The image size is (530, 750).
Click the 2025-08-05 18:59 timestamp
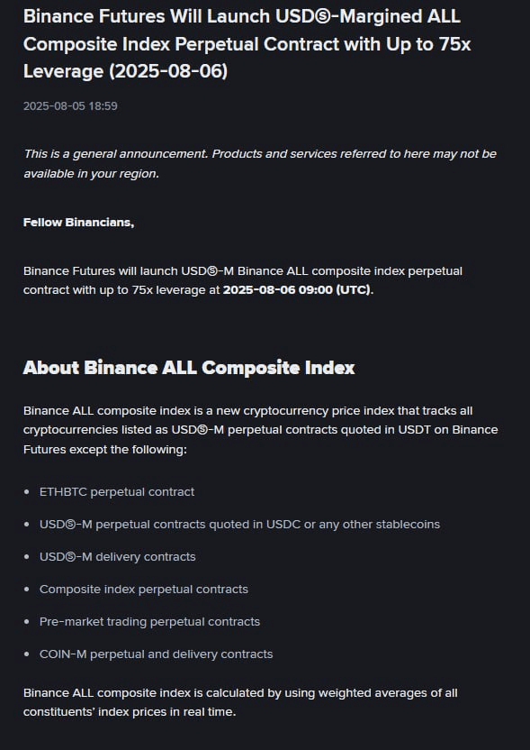click(x=70, y=105)
